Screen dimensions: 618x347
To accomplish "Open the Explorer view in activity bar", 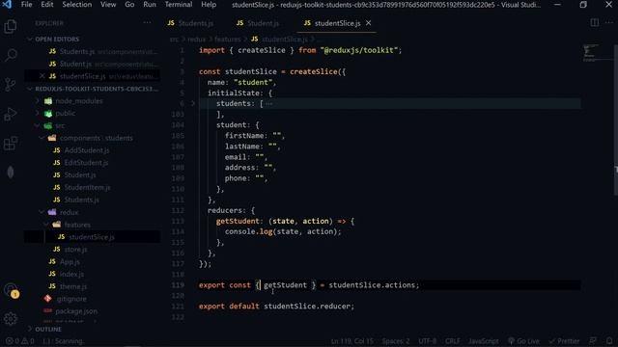I will point(11,26).
